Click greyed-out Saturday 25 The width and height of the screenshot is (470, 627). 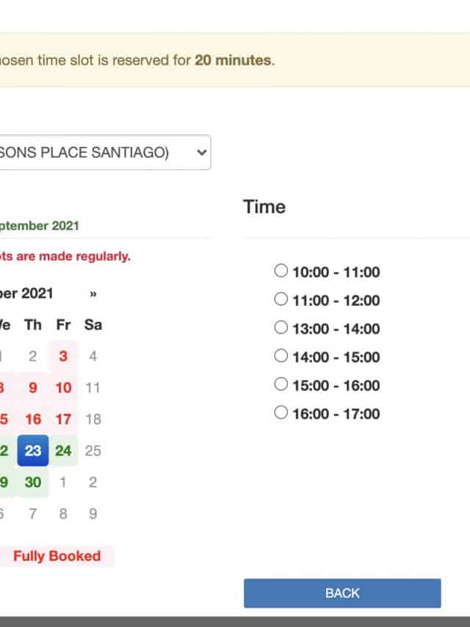[x=93, y=451]
